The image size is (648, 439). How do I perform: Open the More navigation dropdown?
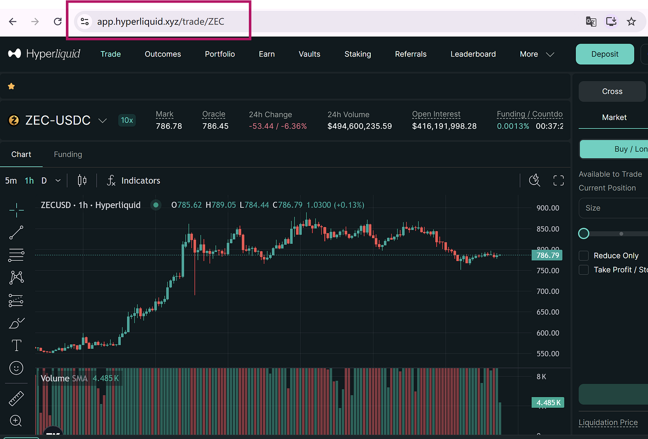pyautogui.click(x=537, y=54)
